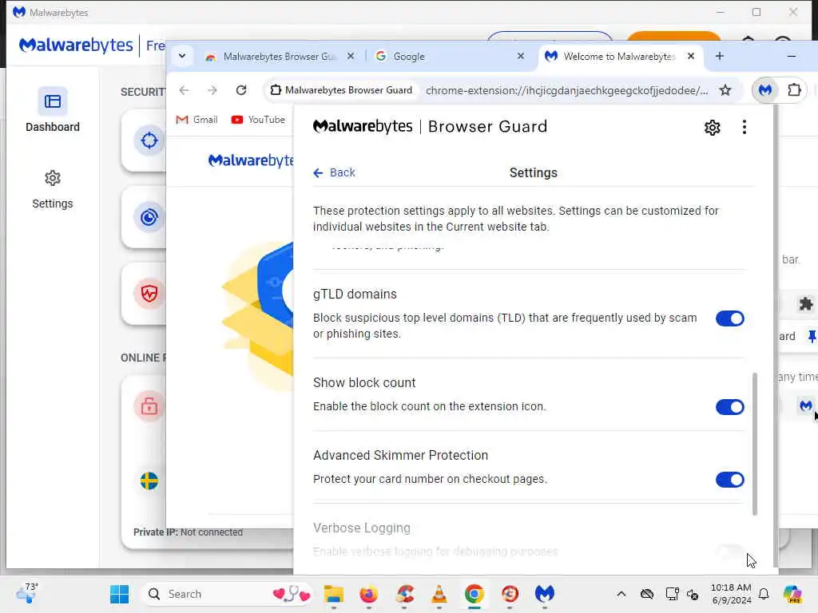Screen dimensions: 818x613
Task: Select the Sweden flag server location
Action: click(x=149, y=481)
